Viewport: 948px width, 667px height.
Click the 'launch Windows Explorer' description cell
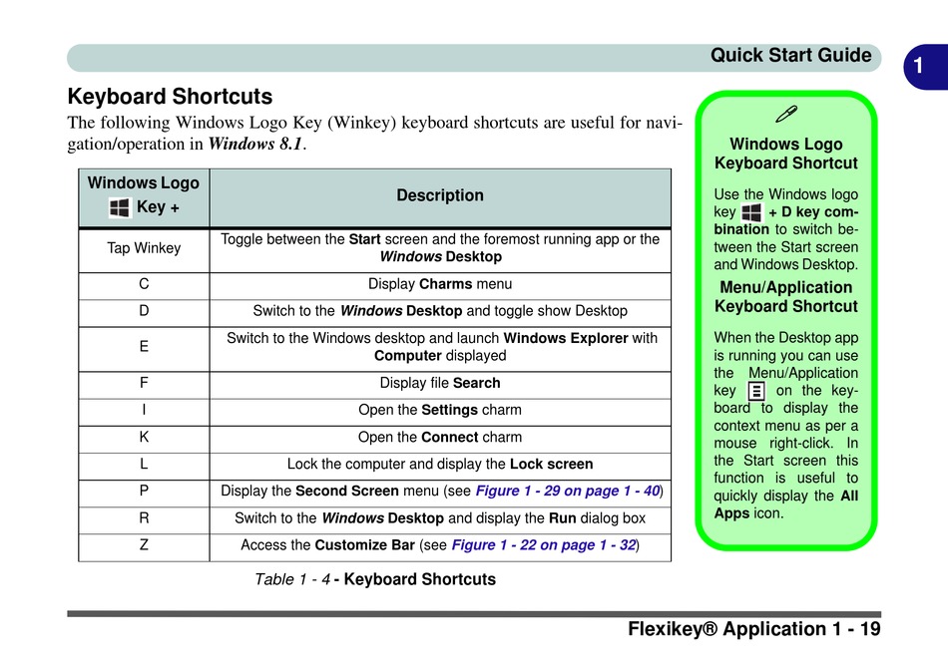tap(440, 349)
